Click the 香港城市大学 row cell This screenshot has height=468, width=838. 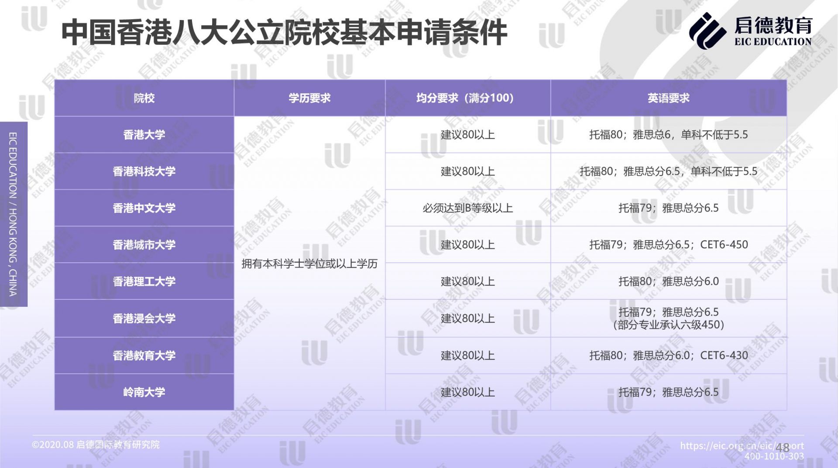144,244
